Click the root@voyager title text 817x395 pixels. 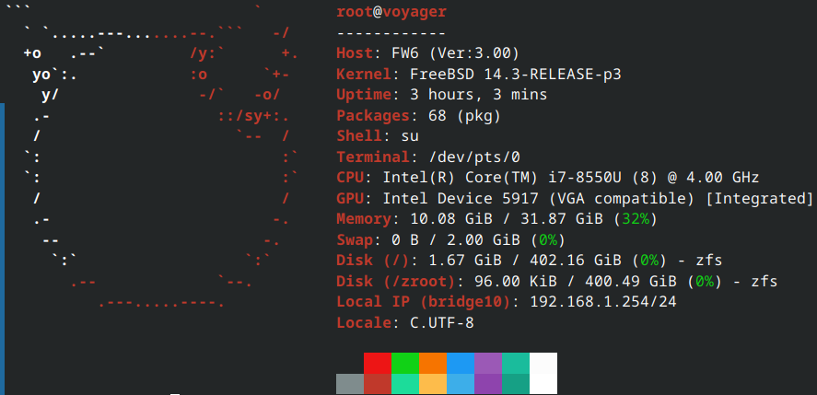391,12
